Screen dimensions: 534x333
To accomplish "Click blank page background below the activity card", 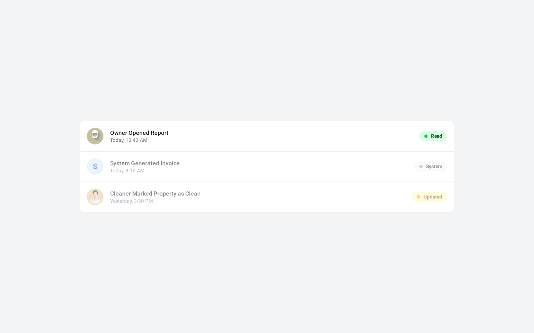I will point(267,273).
